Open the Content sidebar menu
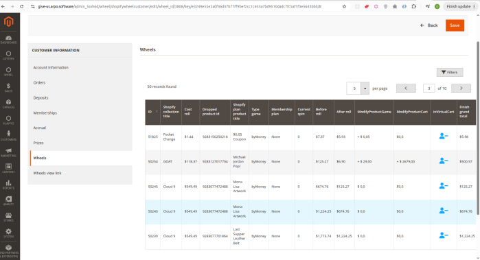480x260 pixels. (8, 169)
